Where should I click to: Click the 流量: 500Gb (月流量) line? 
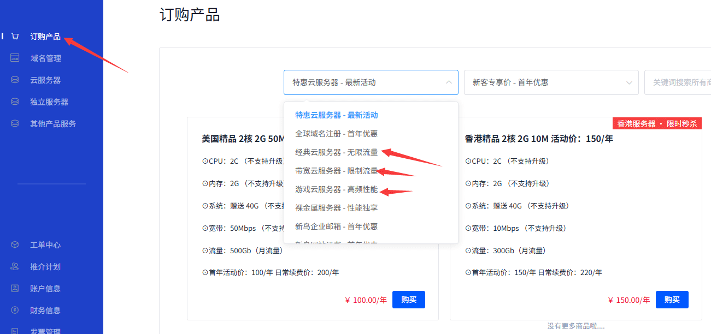(x=243, y=250)
